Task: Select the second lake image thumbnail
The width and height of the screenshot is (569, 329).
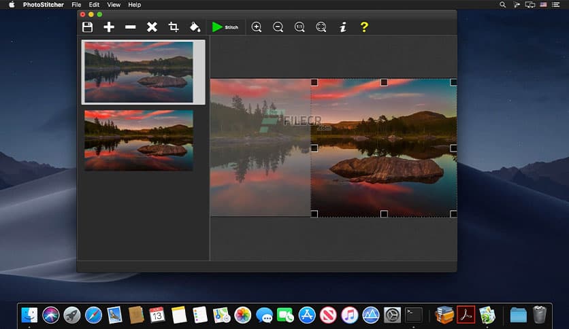Action: pos(139,140)
